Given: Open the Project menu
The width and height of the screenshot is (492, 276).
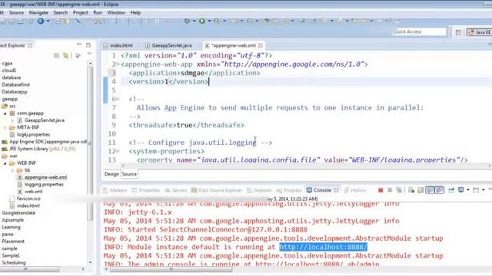Looking at the screenshot, I should point(80,12).
